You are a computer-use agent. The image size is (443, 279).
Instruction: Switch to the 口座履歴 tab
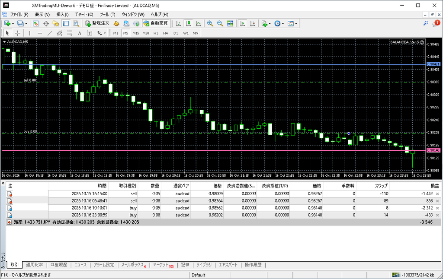59,265
